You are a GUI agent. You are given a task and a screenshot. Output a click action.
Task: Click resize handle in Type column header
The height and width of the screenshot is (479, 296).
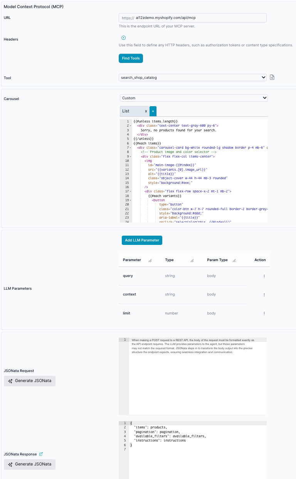(192, 260)
